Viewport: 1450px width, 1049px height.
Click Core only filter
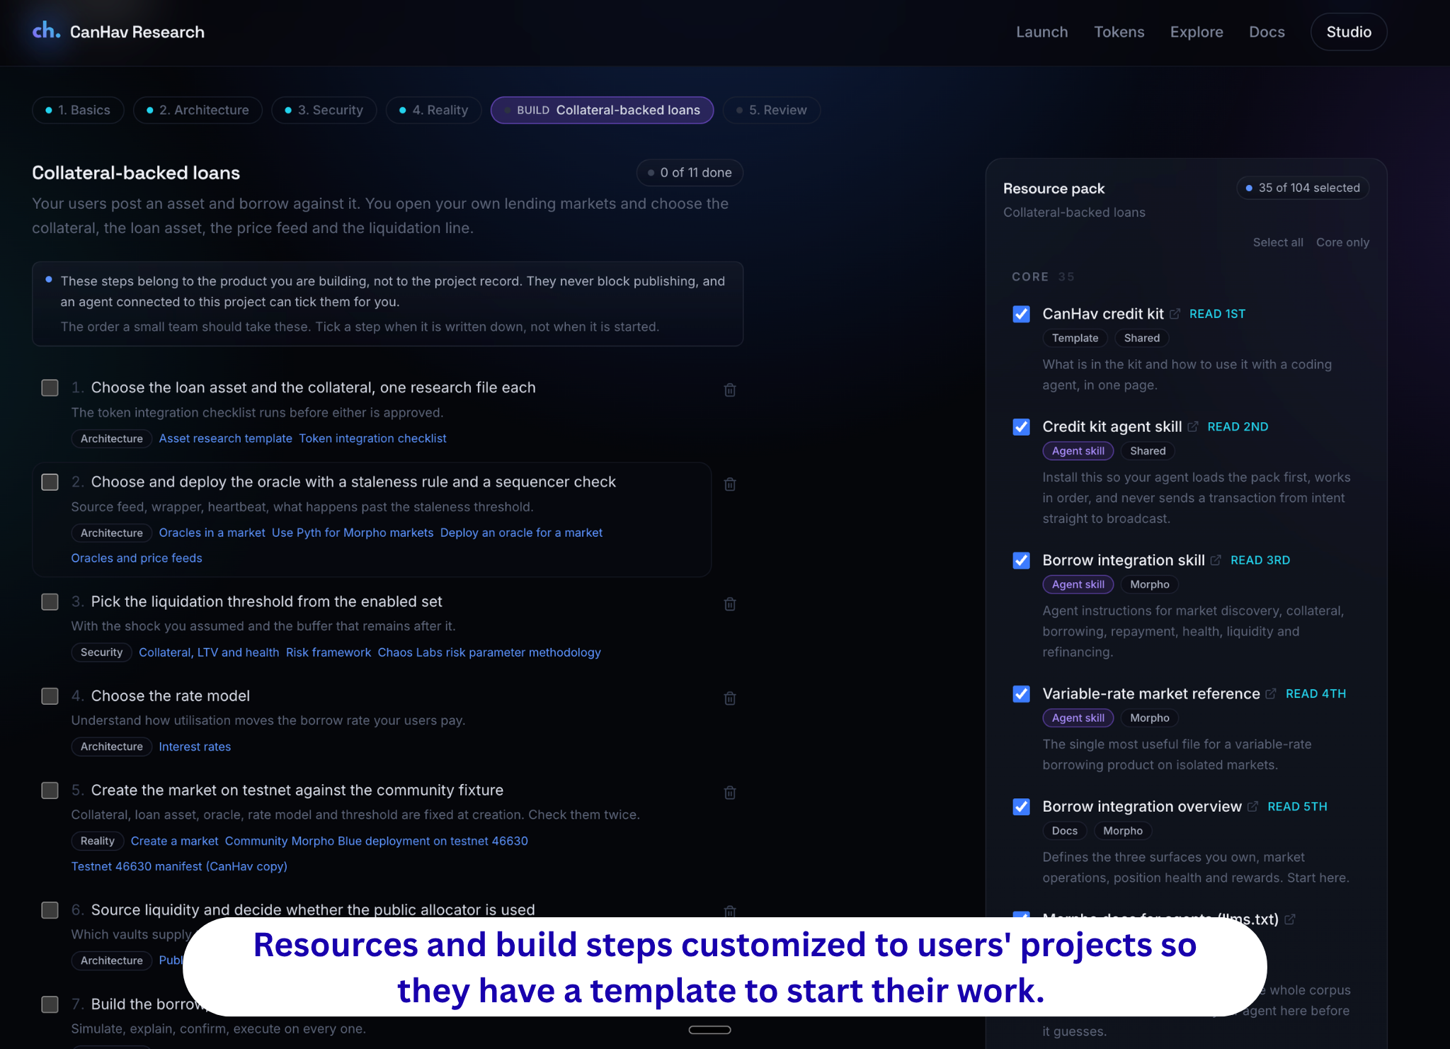pos(1342,242)
